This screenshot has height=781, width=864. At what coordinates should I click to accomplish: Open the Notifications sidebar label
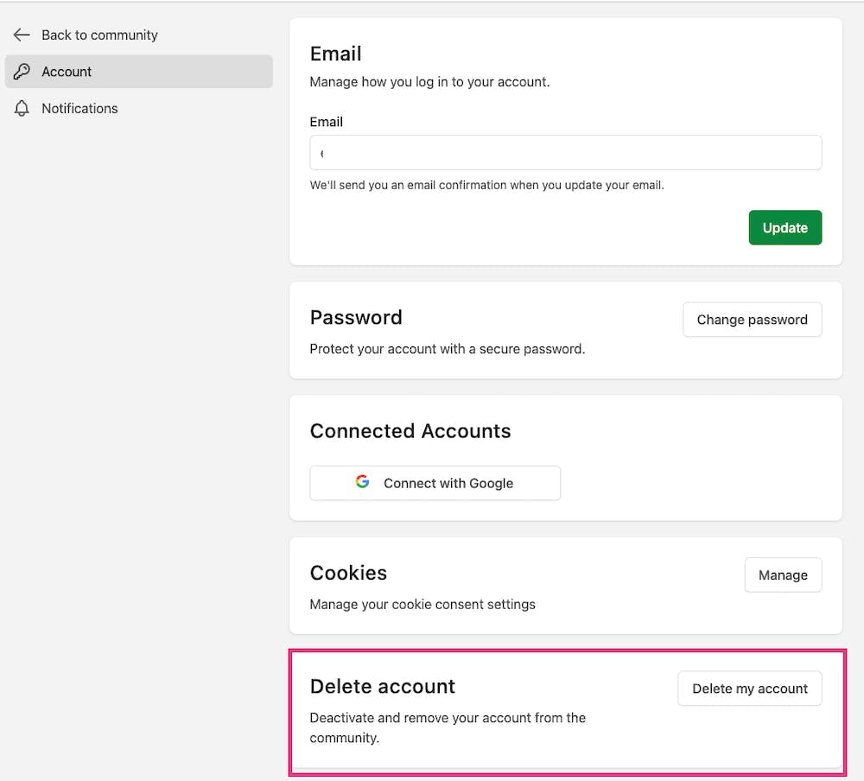click(x=79, y=109)
